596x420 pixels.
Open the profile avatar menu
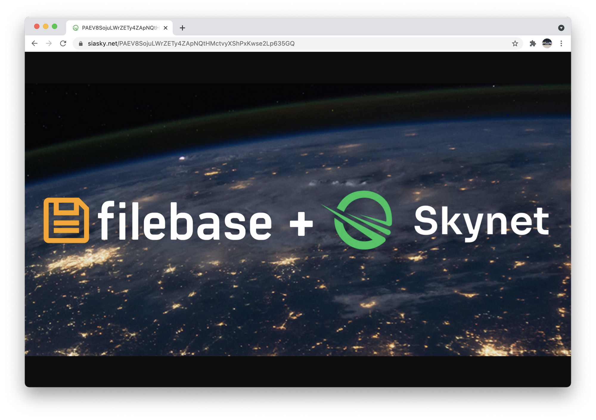pyautogui.click(x=547, y=43)
